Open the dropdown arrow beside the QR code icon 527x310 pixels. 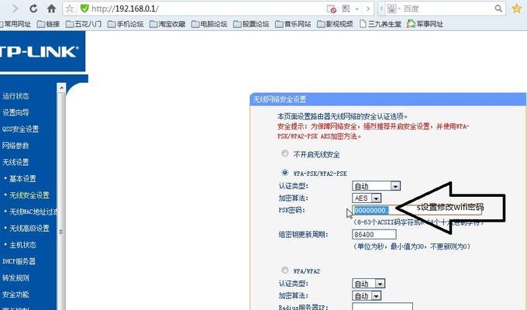pos(357,9)
